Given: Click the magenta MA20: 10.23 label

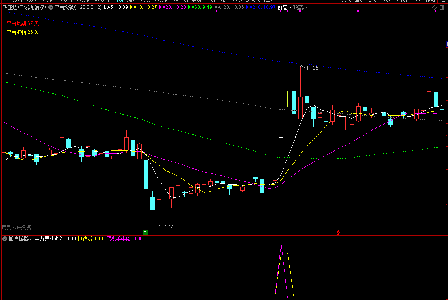Looking at the screenshot, I should click(x=172, y=7).
